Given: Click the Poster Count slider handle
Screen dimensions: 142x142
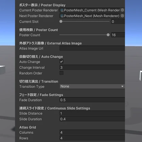Looking at the screenshot, I should [x=108, y=35].
